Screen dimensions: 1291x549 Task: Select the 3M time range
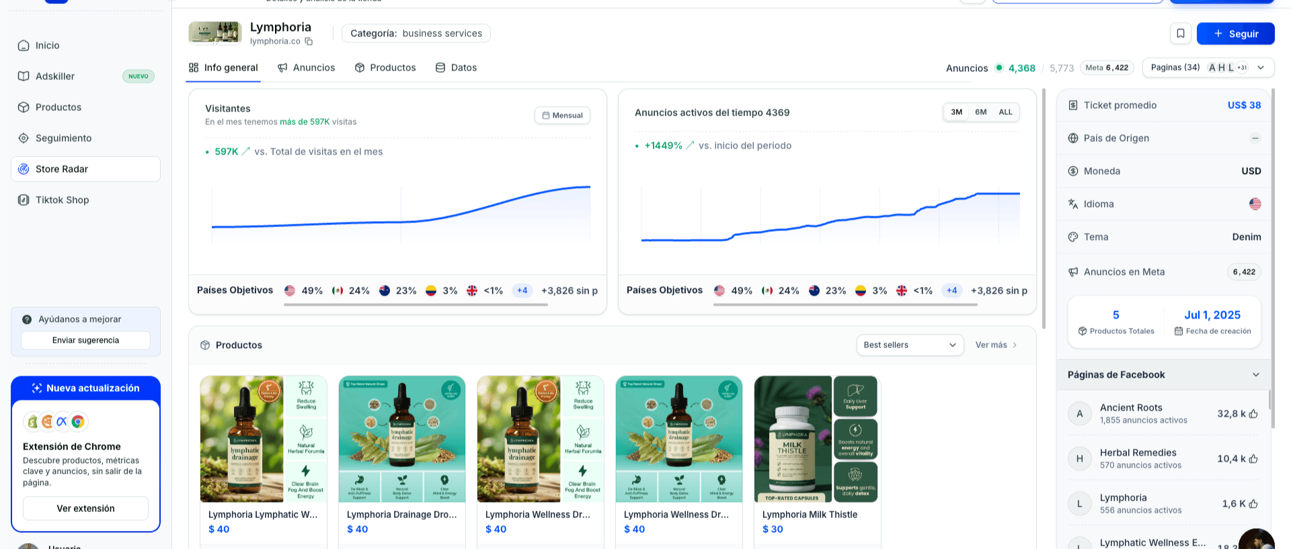point(957,112)
